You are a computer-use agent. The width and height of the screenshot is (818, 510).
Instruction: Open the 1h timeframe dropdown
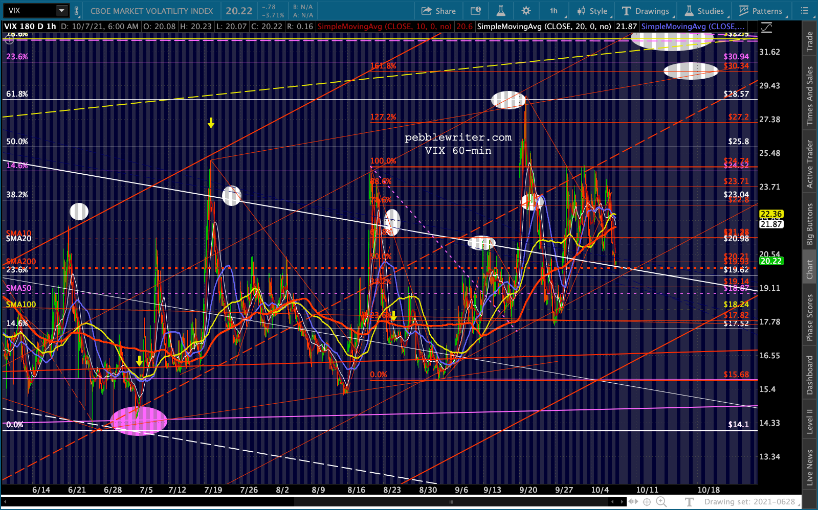pos(554,11)
